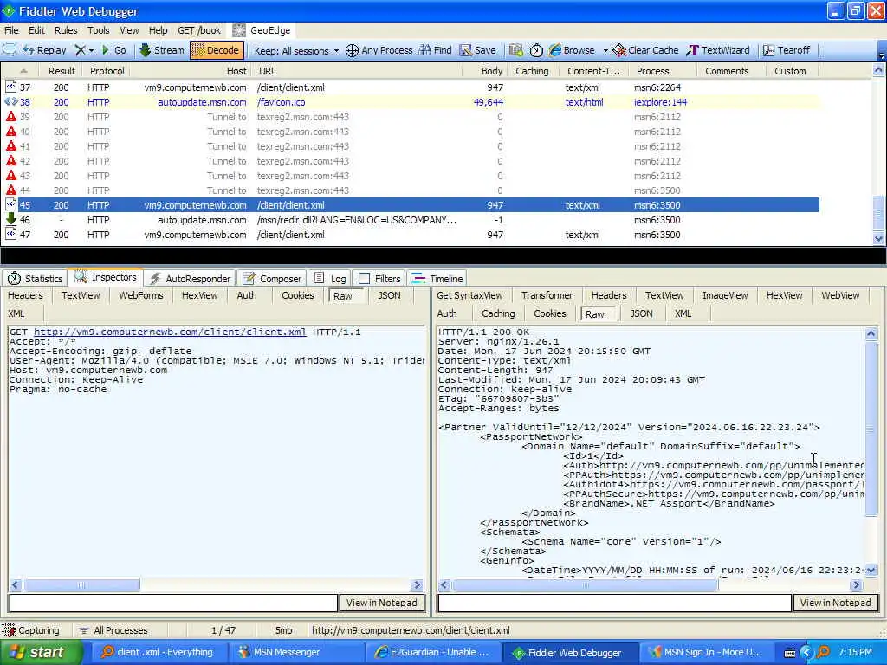Image resolution: width=887 pixels, height=665 pixels.
Task: Open the File menu
Action: pos(11,30)
